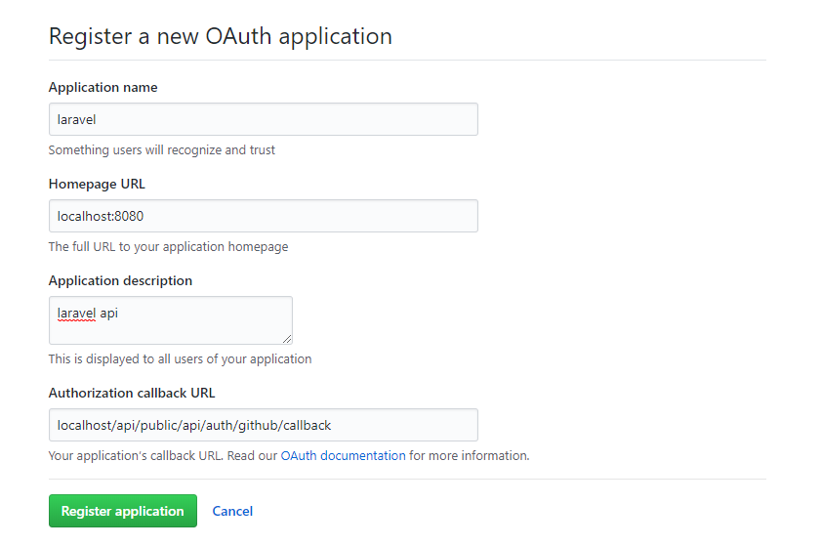Click the 'Something users will recognize' hint
This screenshot has width=822, height=546.
click(x=162, y=150)
